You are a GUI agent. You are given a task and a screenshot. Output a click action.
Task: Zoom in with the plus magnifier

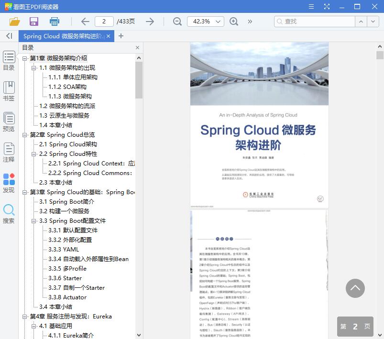coord(234,22)
